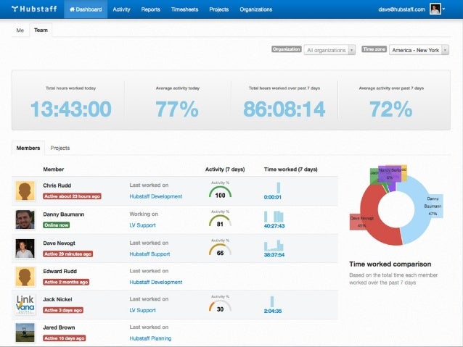Click the 38:37:54 time worked value
The height and width of the screenshot is (347, 463).
coord(274,255)
